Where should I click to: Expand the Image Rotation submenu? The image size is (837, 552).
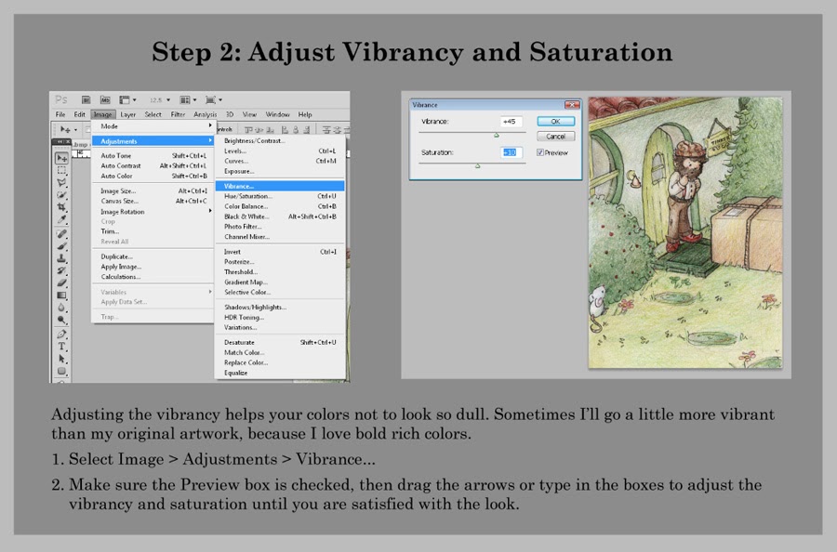tap(153, 212)
